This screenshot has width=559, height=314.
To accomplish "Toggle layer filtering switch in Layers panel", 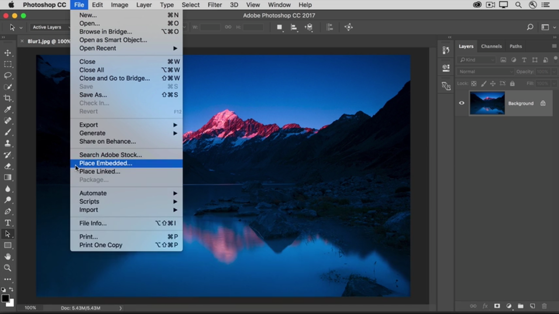I will coord(555,60).
